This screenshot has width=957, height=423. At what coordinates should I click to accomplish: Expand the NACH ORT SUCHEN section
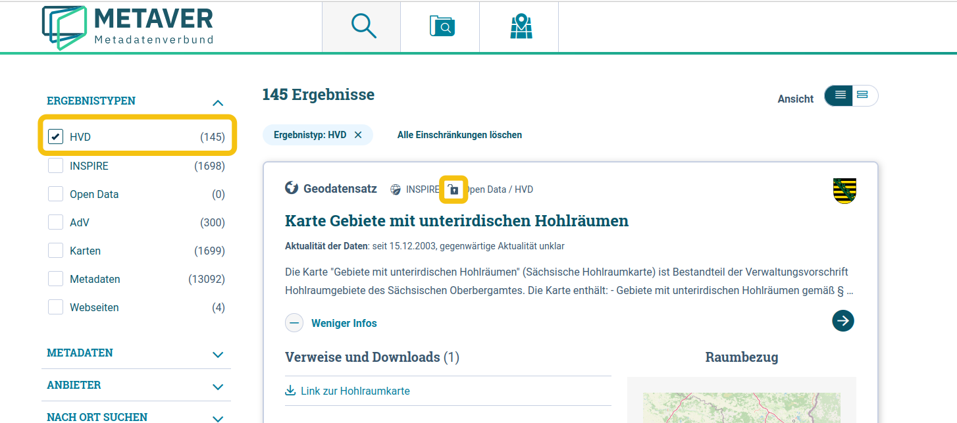point(218,416)
